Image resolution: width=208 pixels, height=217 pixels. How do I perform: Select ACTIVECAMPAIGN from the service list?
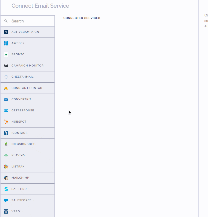28,32
